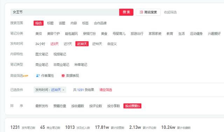The height and width of the screenshot is (132, 224).
Task: Select 内容 search scope
Action: (x=74, y=23)
